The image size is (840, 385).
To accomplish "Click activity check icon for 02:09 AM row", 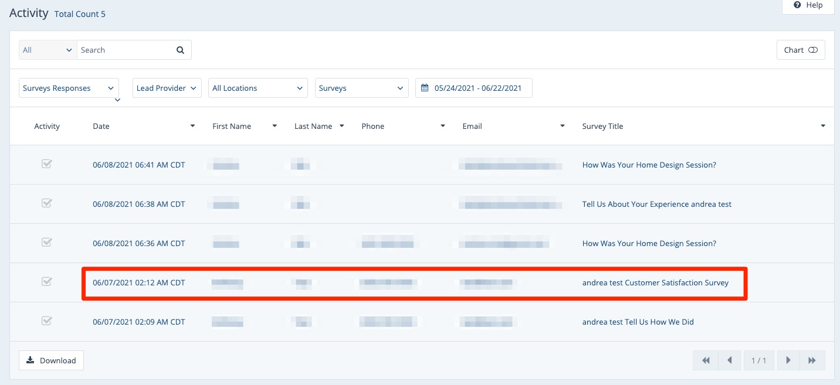I will coord(47,321).
